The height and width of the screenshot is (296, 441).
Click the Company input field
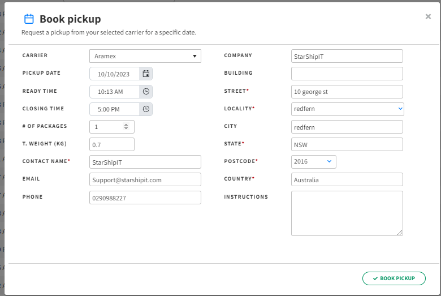[347, 56]
